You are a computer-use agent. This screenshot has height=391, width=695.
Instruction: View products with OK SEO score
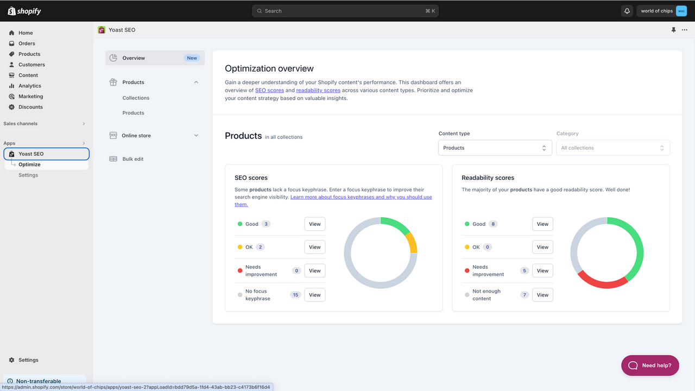[x=315, y=247]
